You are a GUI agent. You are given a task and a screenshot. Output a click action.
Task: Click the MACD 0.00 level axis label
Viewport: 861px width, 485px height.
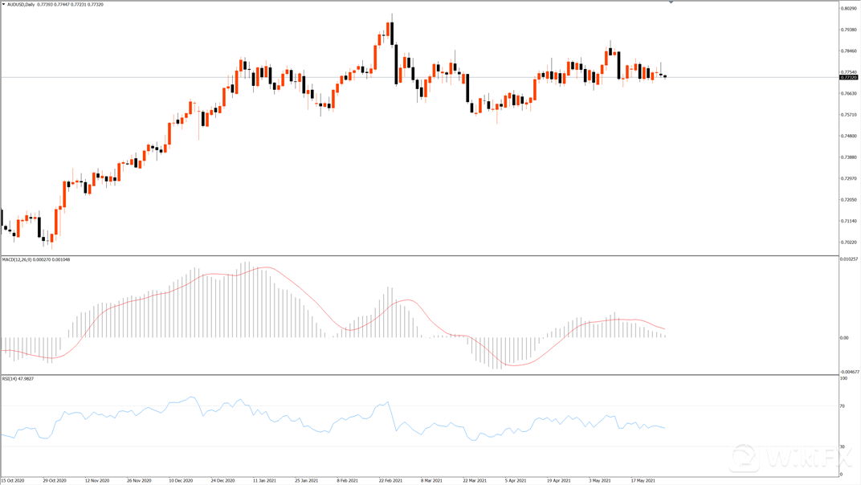tap(844, 337)
